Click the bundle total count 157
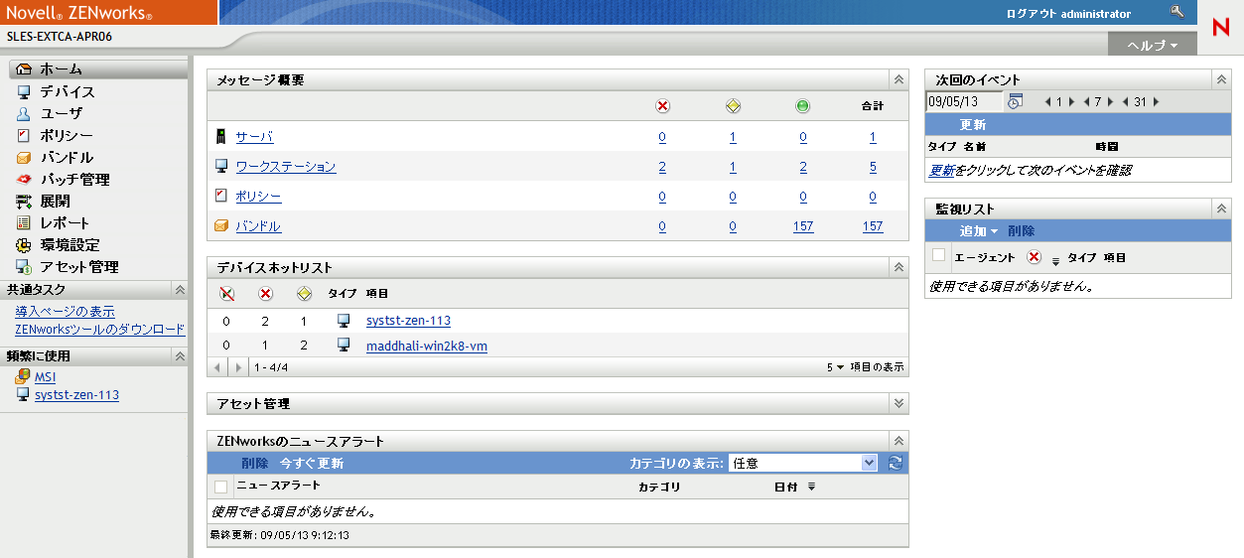Screen dimensions: 1244x558 [873, 226]
